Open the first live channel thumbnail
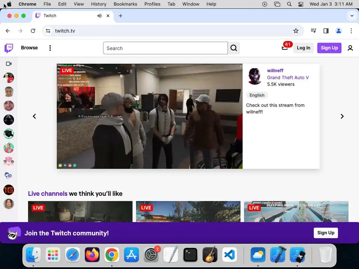Image resolution: width=359 pixels, height=269 pixels. [x=80, y=212]
